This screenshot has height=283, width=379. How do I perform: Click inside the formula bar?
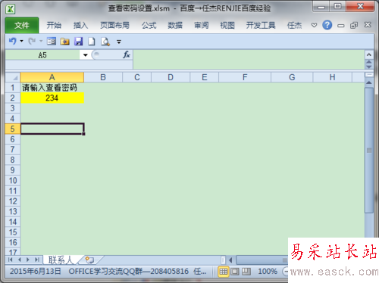(249, 59)
